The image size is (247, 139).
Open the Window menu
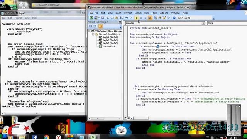pos(175,13)
